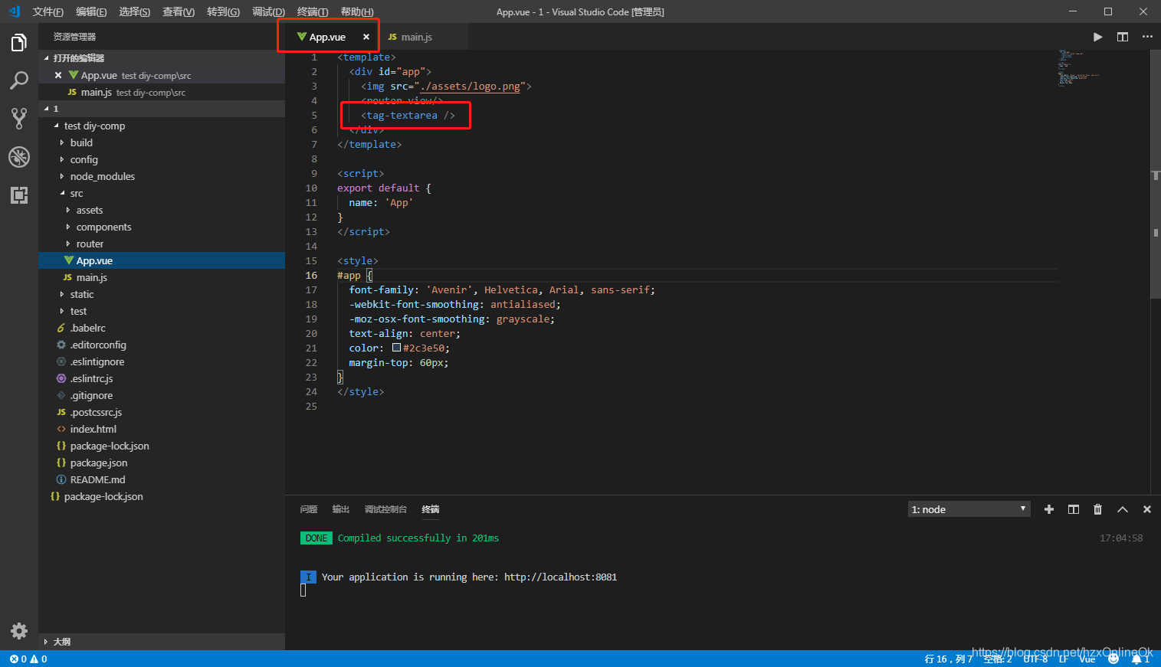Image resolution: width=1161 pixels, height=667 pixels.
Task: Open the 查看(V) menu
Action: point(179,11)
